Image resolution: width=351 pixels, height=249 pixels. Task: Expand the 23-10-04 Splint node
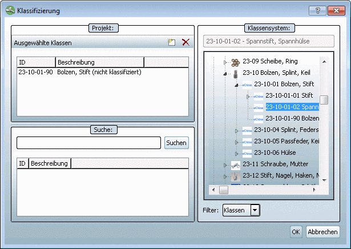[237, 131]
